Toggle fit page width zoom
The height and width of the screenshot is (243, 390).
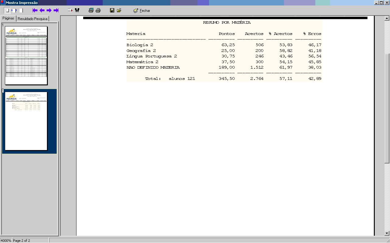click(x=14, y=10)
